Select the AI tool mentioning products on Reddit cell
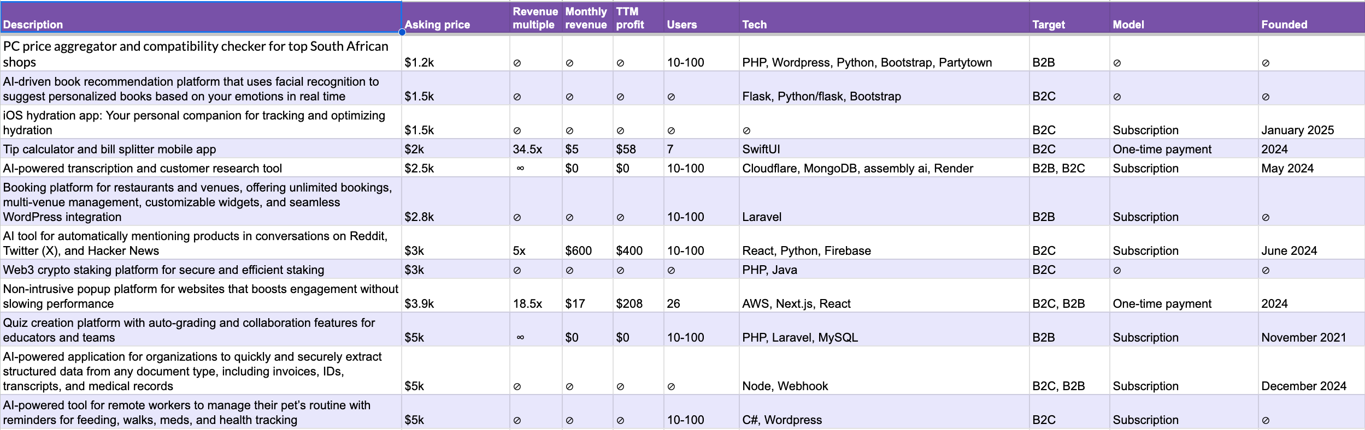 [201, 243]
